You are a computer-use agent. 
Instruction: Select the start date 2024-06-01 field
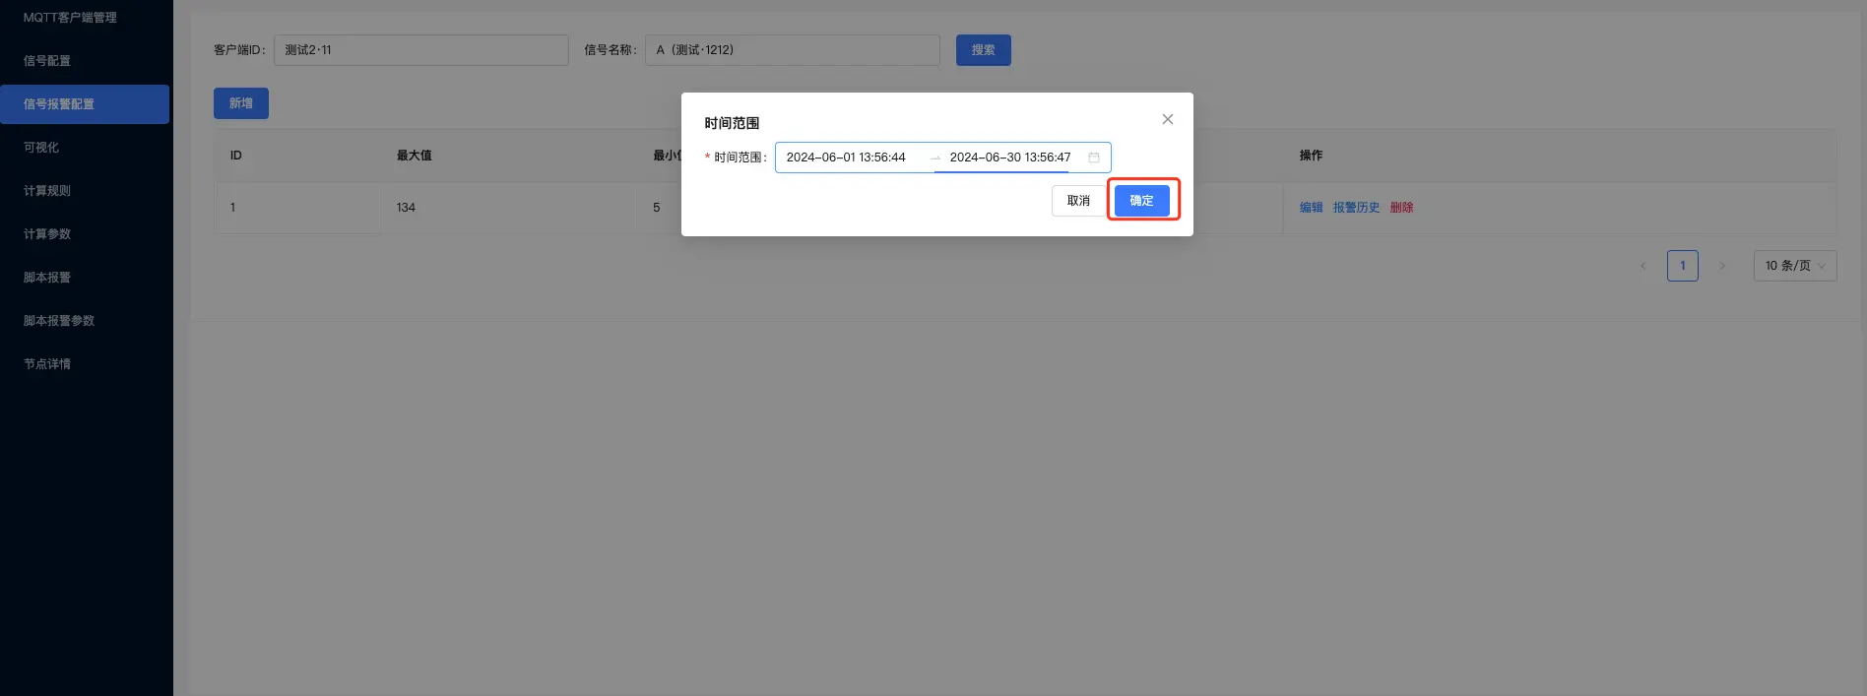pos(846,158)
